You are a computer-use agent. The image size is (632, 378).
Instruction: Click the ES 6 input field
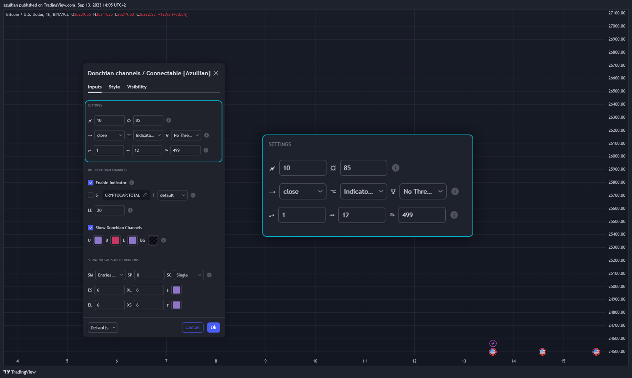coord(110,290)
